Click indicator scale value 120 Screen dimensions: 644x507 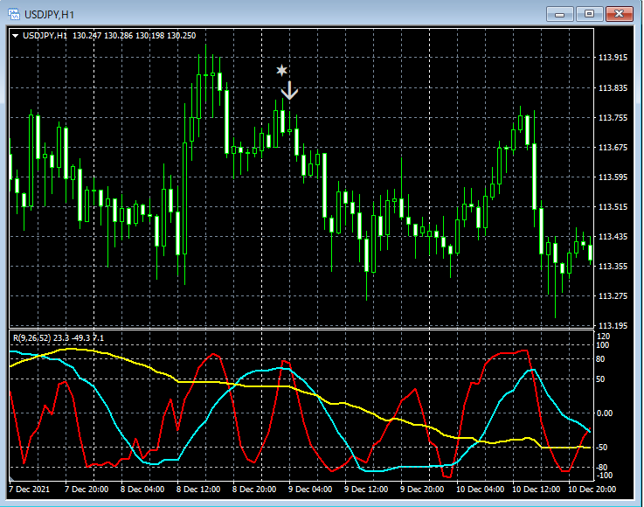tap(603, 337)
